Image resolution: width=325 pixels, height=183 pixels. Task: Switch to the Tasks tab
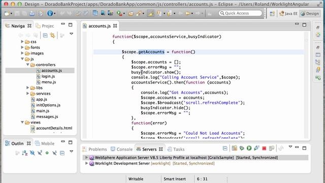tap(176, 149)
